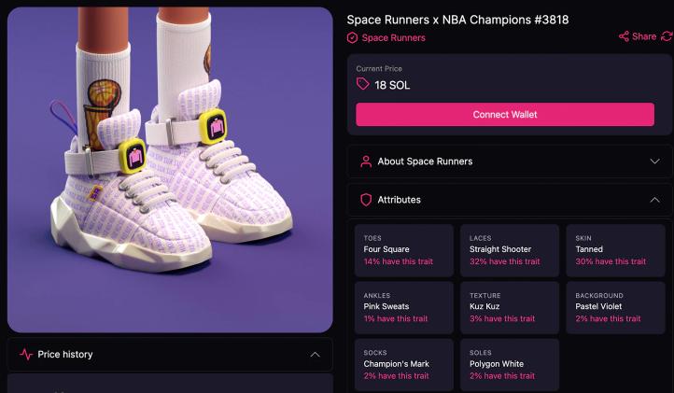Select the Socks Champion's Mark attribute
Image resolution: width=674 pixels, height=393 pixels.
pos(403,364)
